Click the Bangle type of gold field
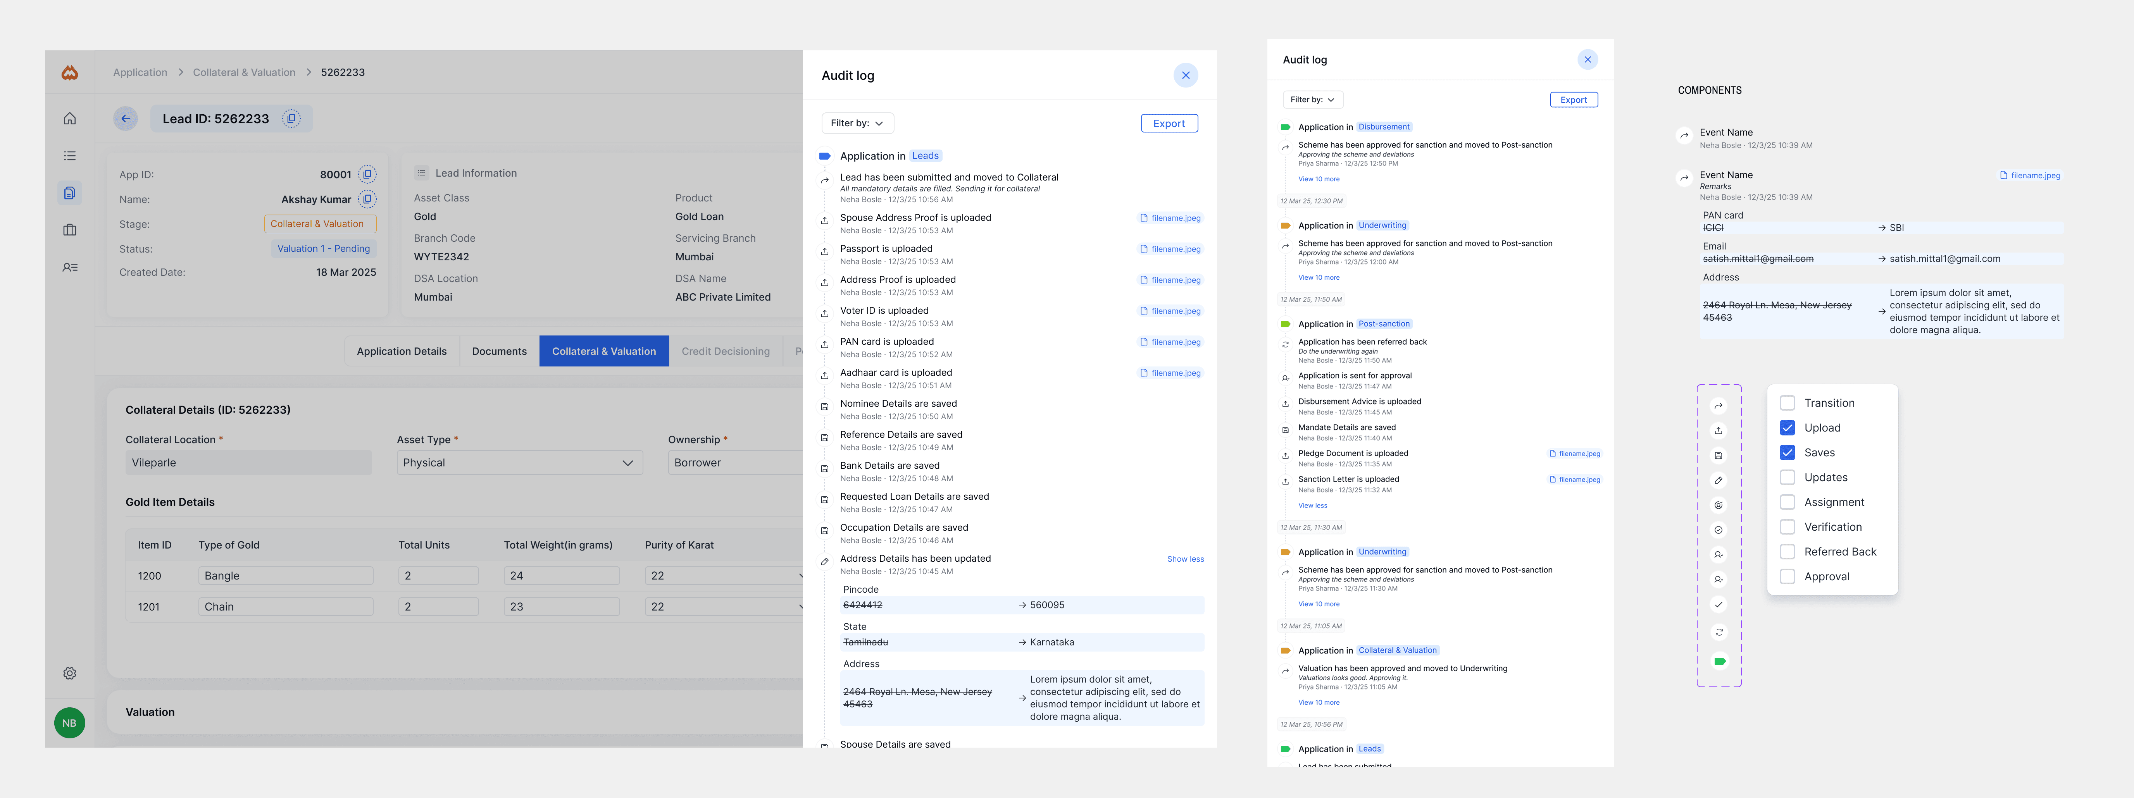The width and height of the screenshot is (2134, 798). click(x=285, y=575)
